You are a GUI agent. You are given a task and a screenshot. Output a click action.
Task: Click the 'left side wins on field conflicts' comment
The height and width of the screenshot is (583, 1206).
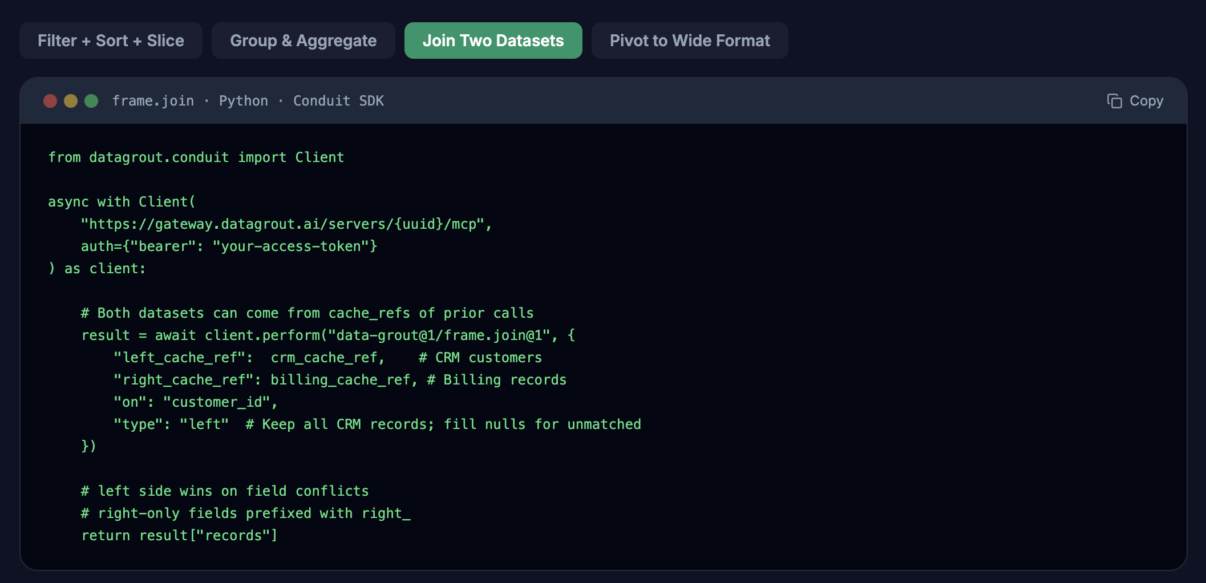coord(225,491)
